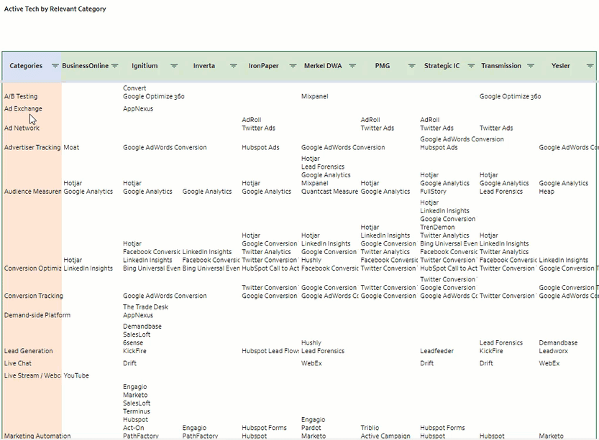Click Terminus in the Ignitium column
Image resolution: width=599 pixels, height=440 pixels.
tap(137, 411)
